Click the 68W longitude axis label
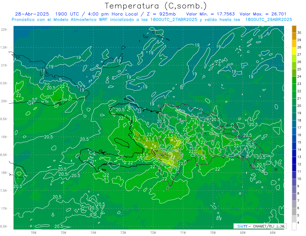The height and width of the screenshot is (236, 306). click(x=273, y=232)
